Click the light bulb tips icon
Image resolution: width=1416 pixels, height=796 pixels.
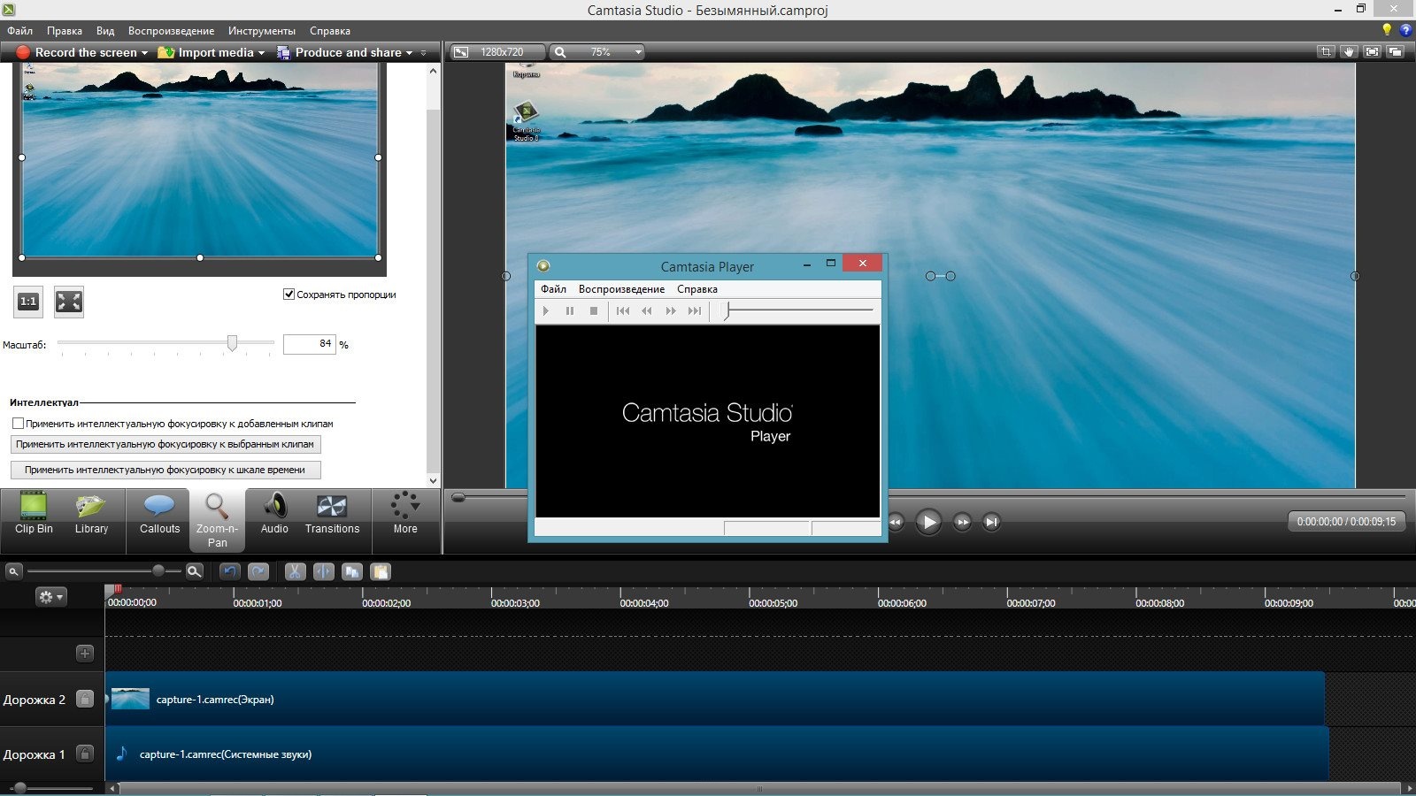click(1387, 30)
